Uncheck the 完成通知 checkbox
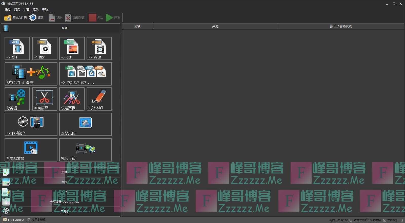The height and width of the screenshot is (223, 405). (384, 220)
